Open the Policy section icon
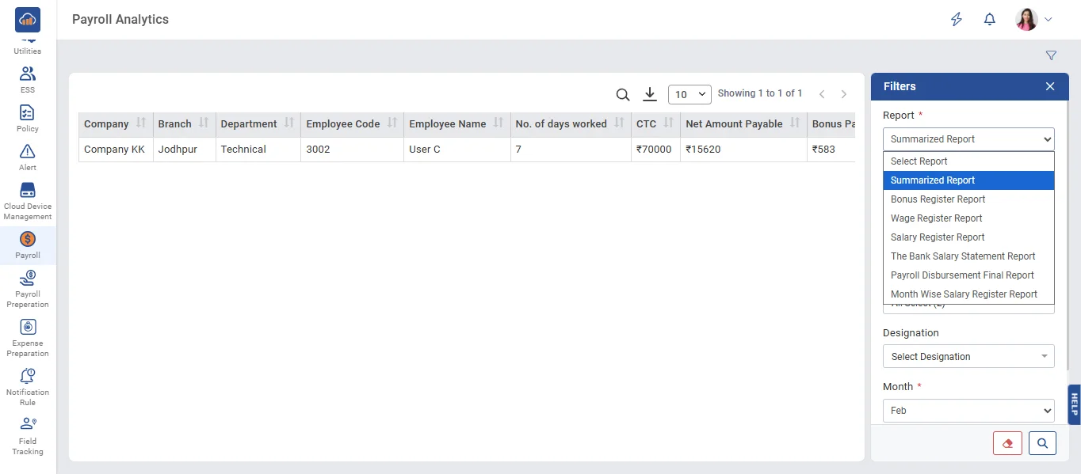Viewport: 1081px width, 474px height. pos(28,118)
